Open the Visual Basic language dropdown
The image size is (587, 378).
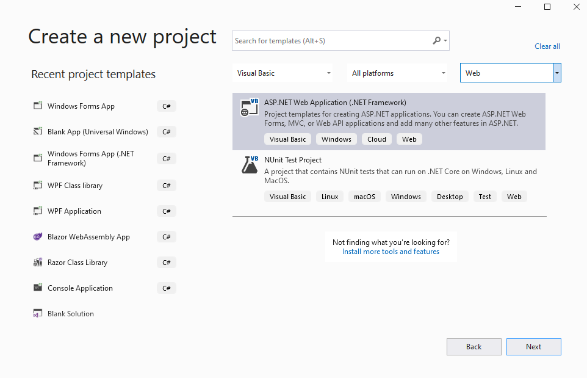pyautogui.click(x=283, y=73)
